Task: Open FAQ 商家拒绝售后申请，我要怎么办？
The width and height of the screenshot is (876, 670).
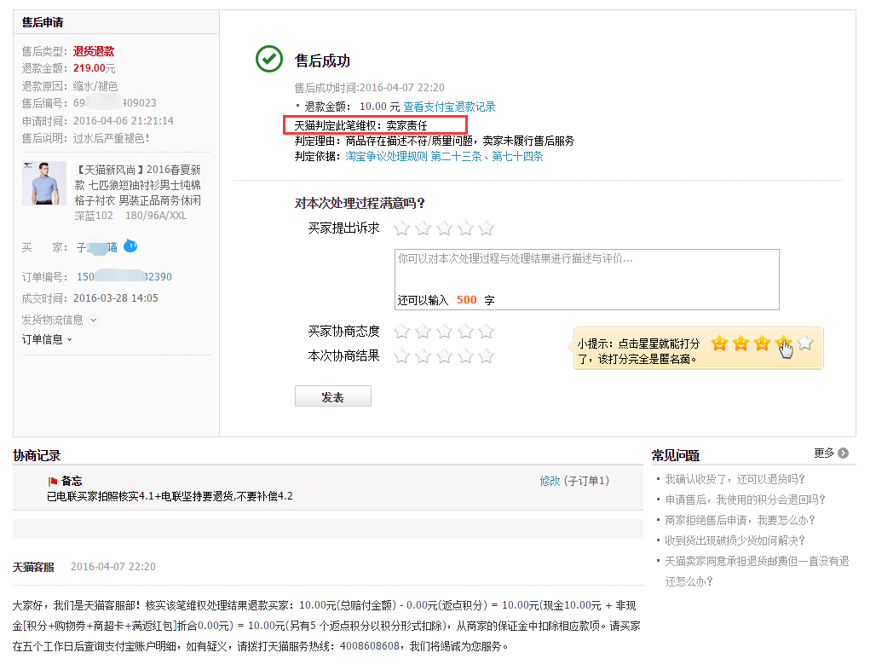Action: click(x=741, y=520)
